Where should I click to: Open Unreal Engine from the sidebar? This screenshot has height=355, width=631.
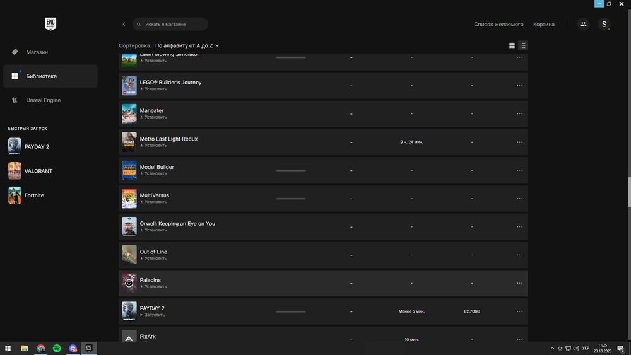43,100
